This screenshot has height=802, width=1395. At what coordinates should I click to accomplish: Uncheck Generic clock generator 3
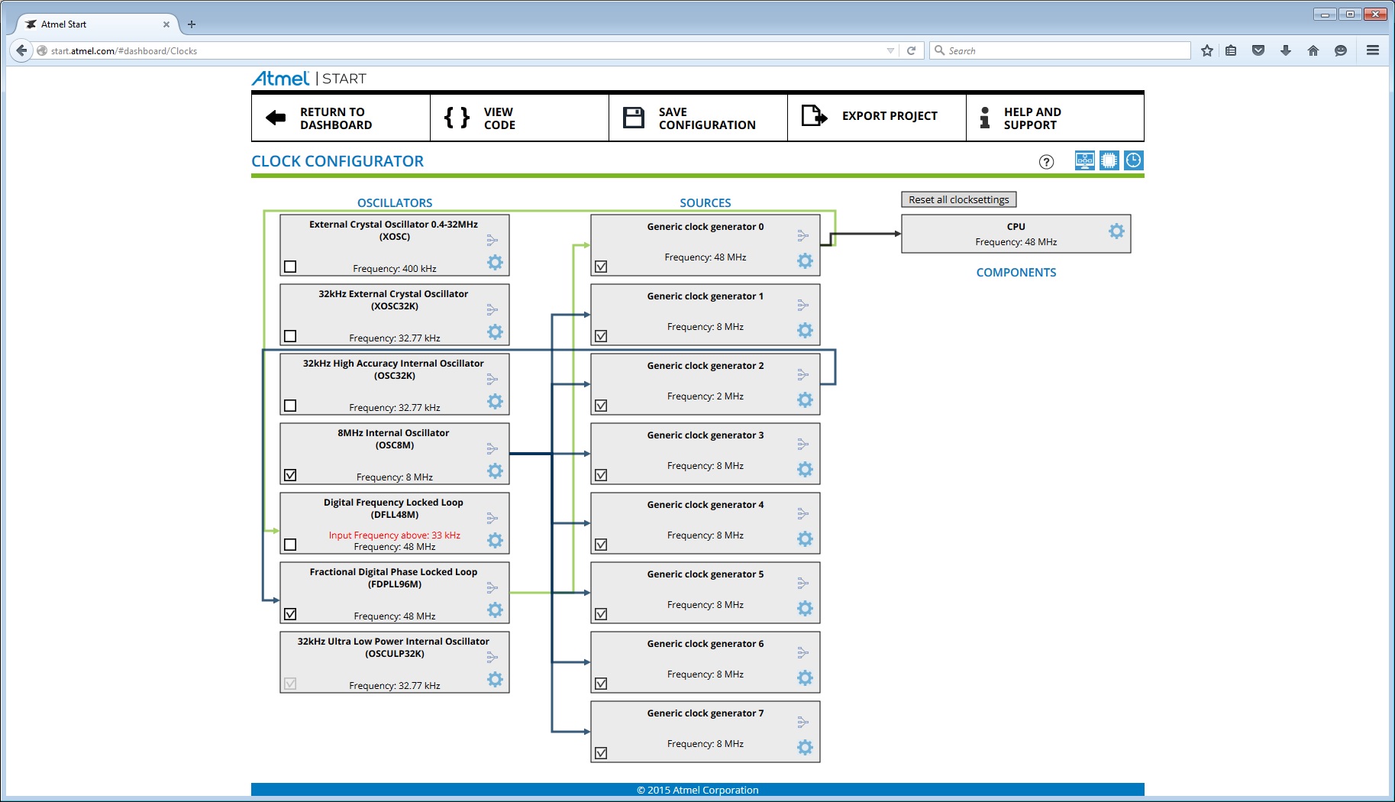point(601,475)
